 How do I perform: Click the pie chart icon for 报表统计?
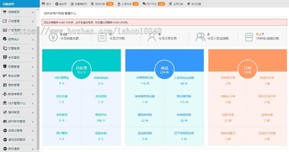pos(4,39)
